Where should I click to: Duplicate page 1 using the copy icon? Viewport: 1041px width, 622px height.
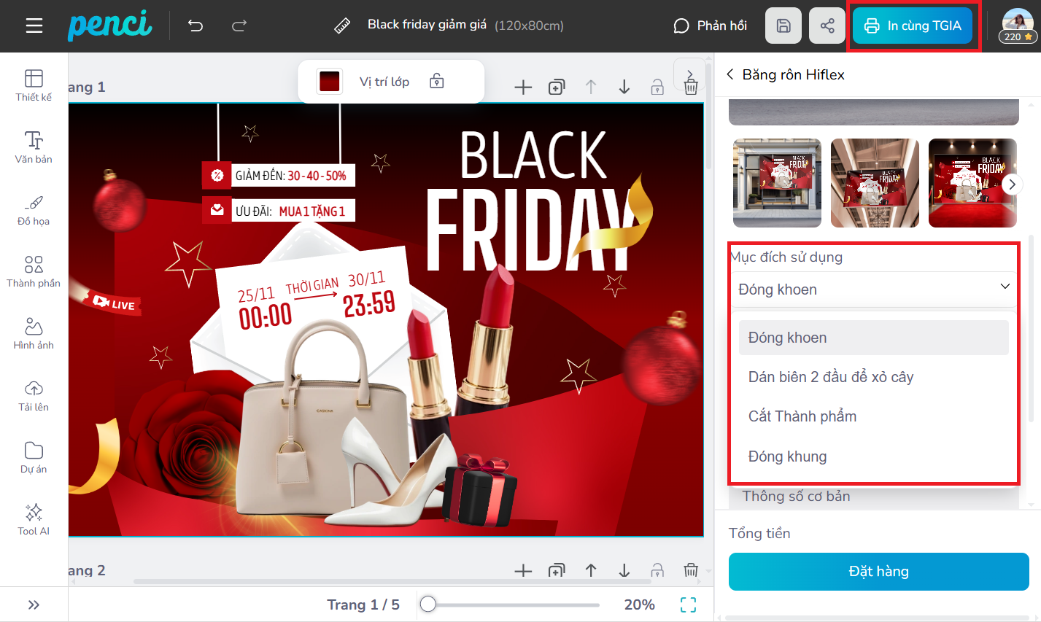(x=557, y=88)
